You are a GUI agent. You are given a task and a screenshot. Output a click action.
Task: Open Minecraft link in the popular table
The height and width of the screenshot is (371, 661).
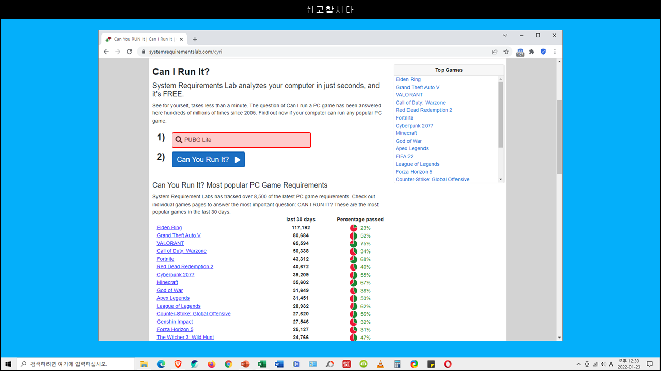pos(167,282)
